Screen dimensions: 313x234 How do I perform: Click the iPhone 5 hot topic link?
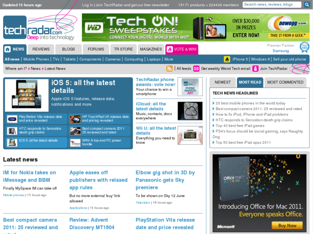tap(240, 59)
